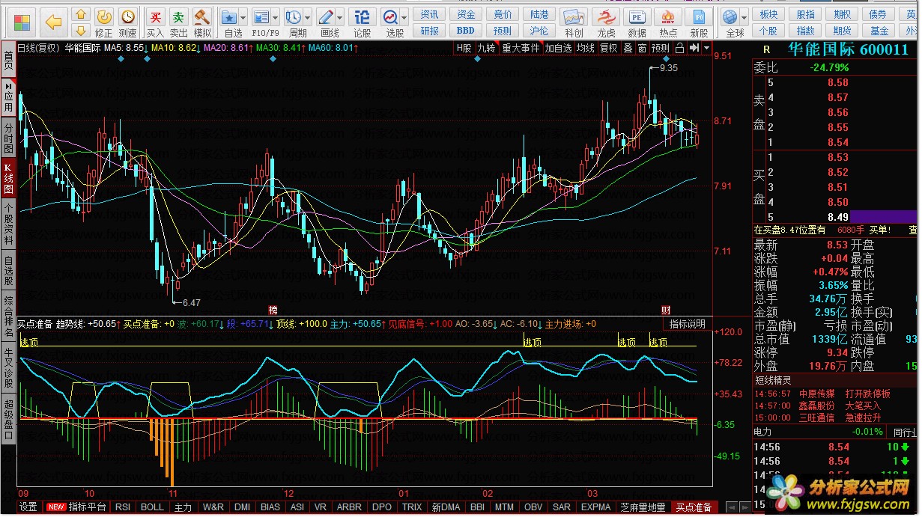Open the 数据 PE data icon
922x517 pixels.
coord(637,22)
